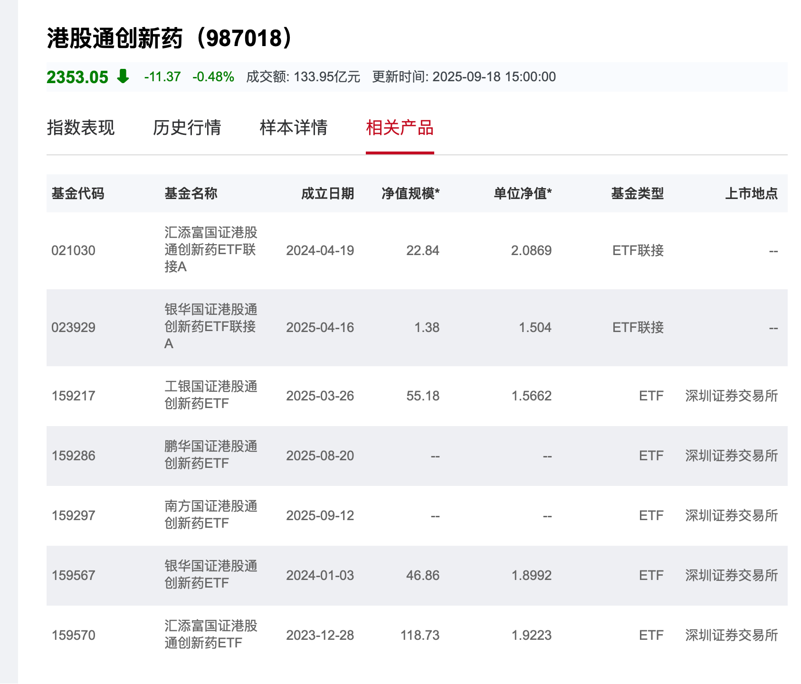This screenshot has height=684, width=801.
Task: Click the 净值规模* column header
Action: [410, 193]
